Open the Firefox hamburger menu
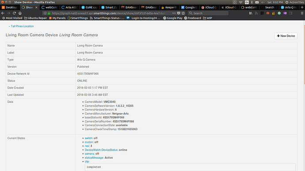 pos(302,13)
